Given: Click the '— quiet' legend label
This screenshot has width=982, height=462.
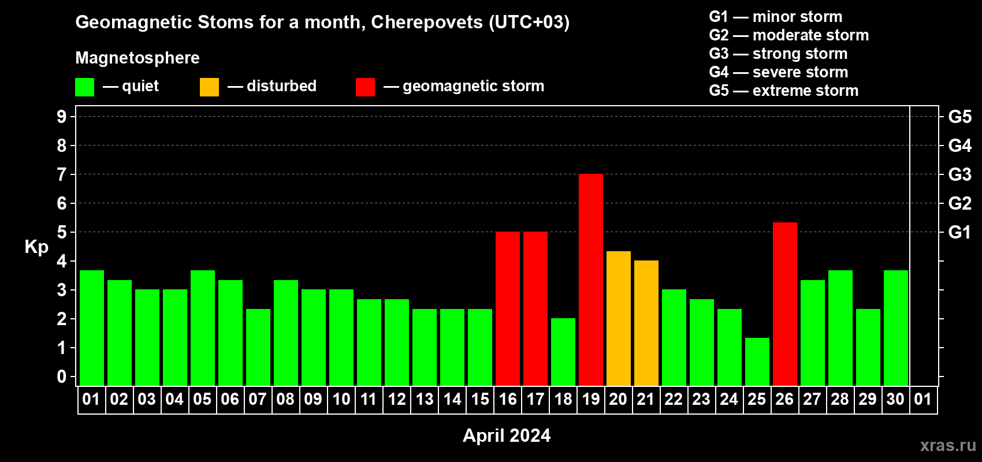Looking at the screenshot, I should pyautogui.click(x=131, y=86).
